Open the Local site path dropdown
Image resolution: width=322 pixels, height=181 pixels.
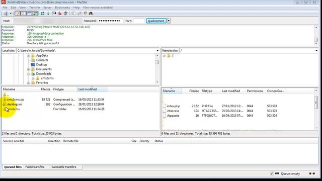tap(157, 51)
